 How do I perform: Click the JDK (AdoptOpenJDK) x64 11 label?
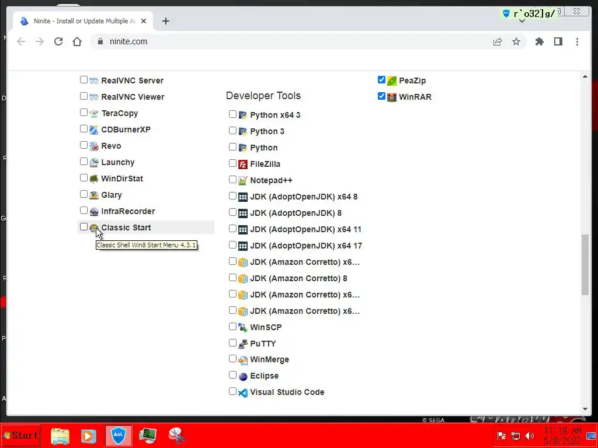point(306,229)
